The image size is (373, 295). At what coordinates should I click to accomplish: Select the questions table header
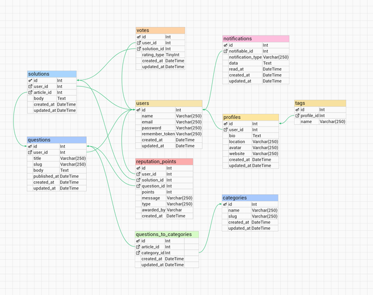[x=57, y=140]
